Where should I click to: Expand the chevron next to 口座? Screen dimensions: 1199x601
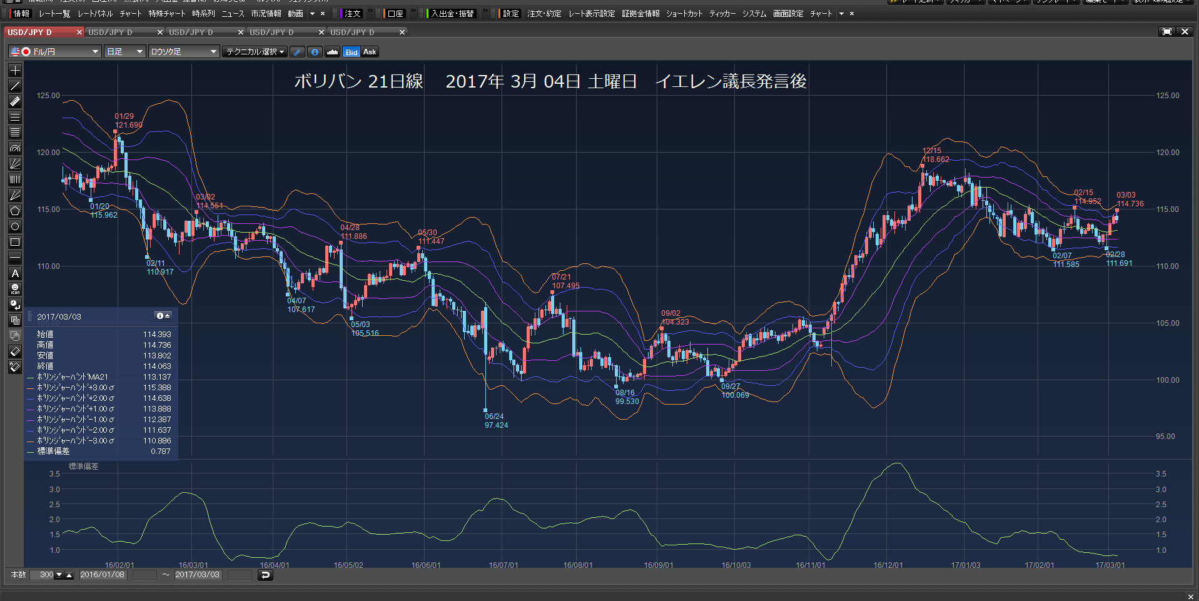[x=412, y=11]
